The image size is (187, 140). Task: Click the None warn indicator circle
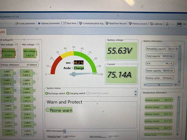pyautogui.click(x=48, y=110)
